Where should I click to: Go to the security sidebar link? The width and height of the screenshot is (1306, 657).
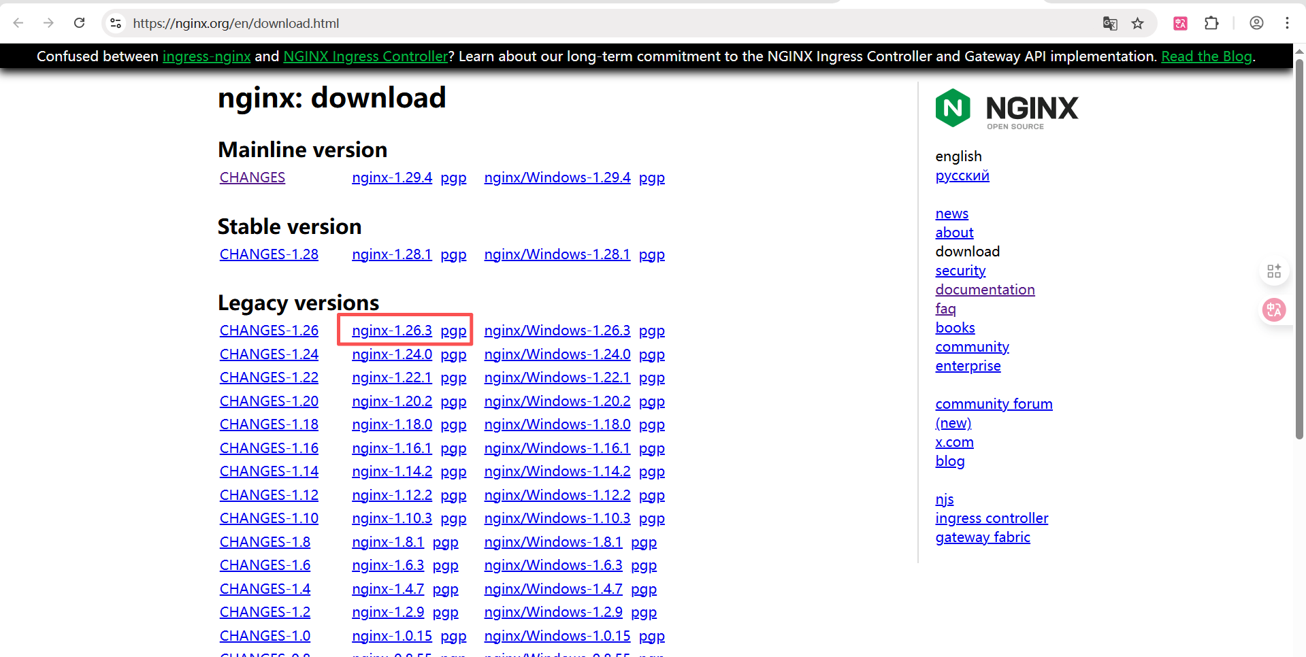960,271
